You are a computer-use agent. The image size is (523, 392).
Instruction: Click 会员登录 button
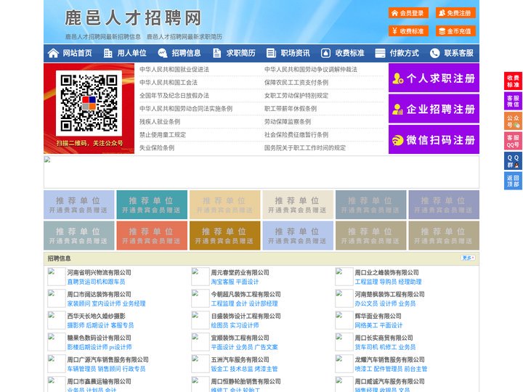tap(408, 13)
